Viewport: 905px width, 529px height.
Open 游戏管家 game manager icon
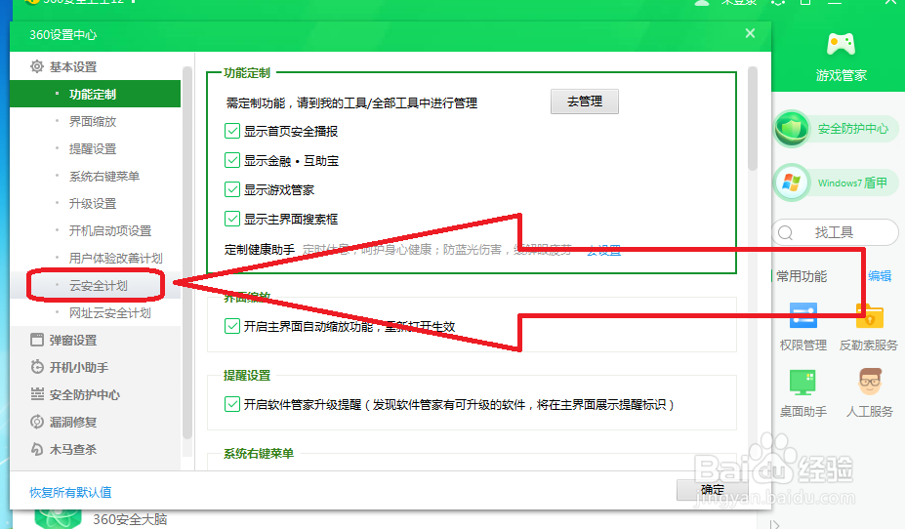coord(841,45)
